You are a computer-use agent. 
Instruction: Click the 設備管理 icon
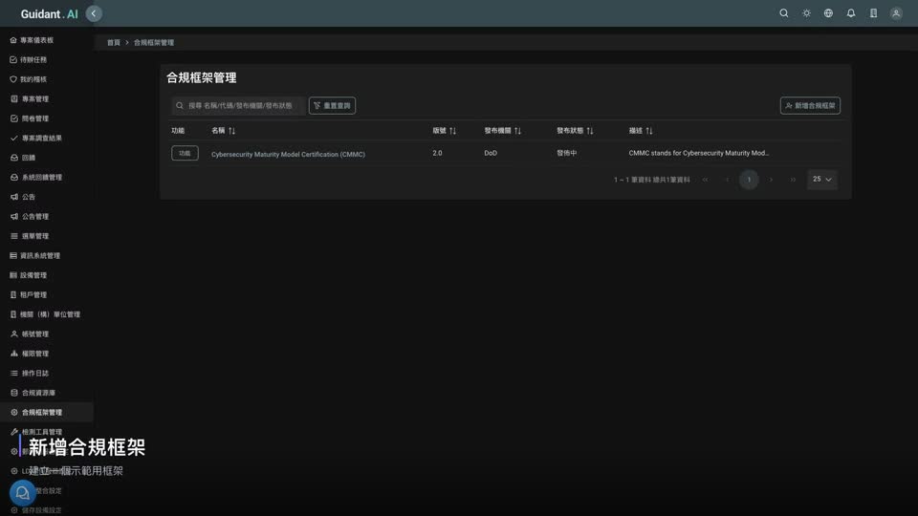pyautogui.click(x=13, y=275)
